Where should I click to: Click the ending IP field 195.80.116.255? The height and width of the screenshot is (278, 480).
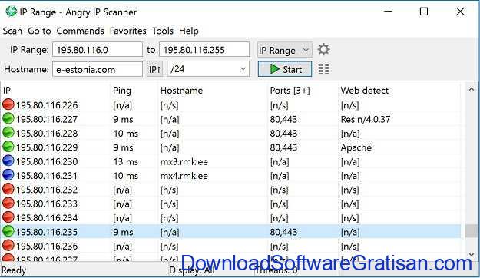[204, 50]
